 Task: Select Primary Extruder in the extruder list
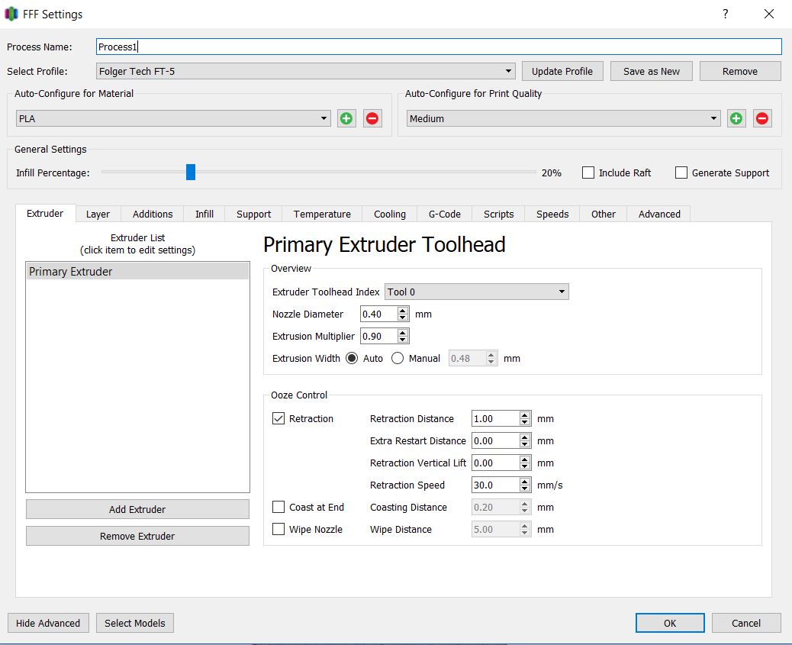pos(137,271)
